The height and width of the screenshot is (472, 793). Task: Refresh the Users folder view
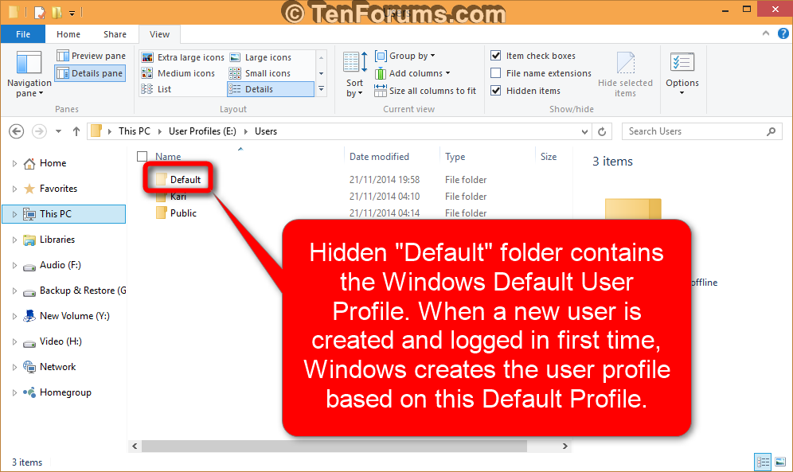click(x=604, y=131)
